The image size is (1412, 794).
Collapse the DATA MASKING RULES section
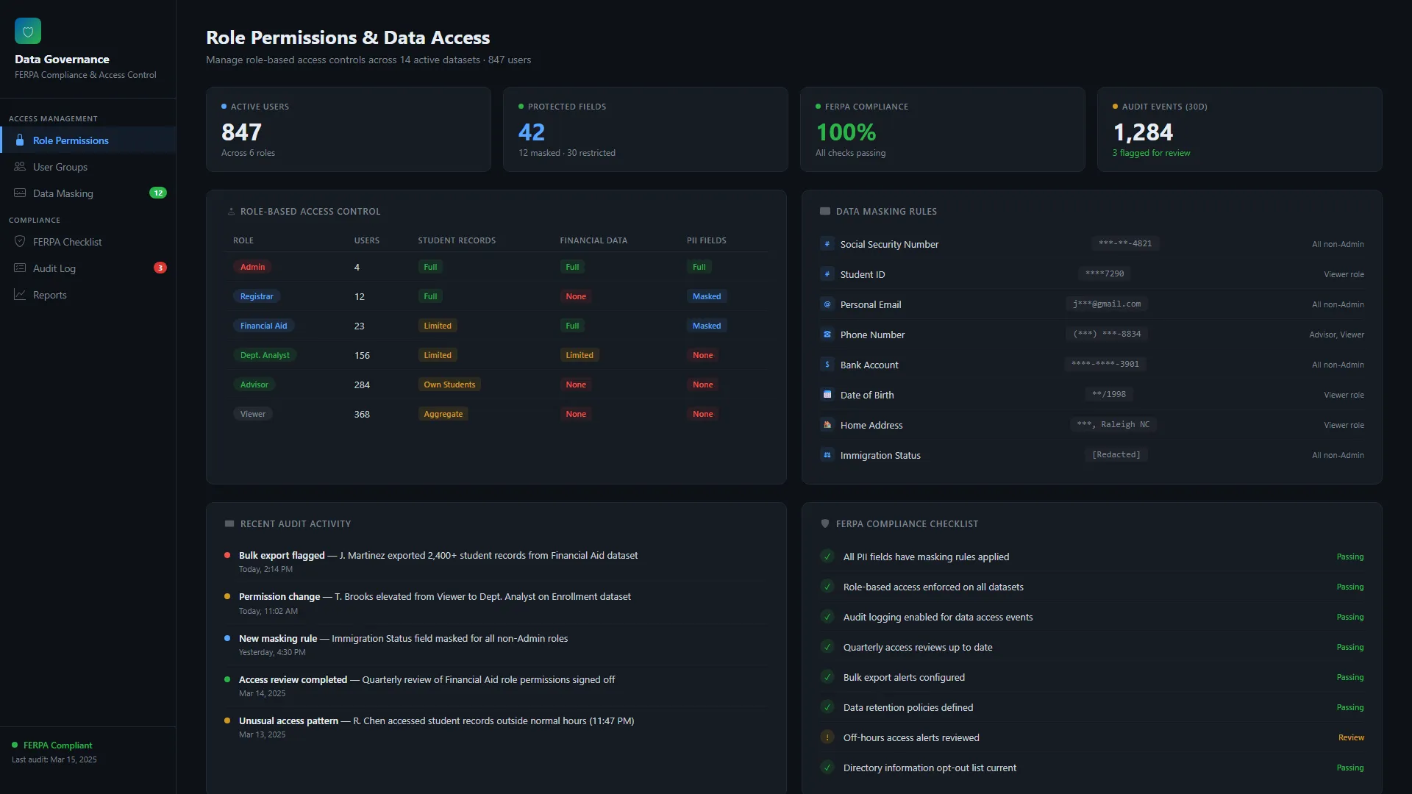click(x=885, y=211)
